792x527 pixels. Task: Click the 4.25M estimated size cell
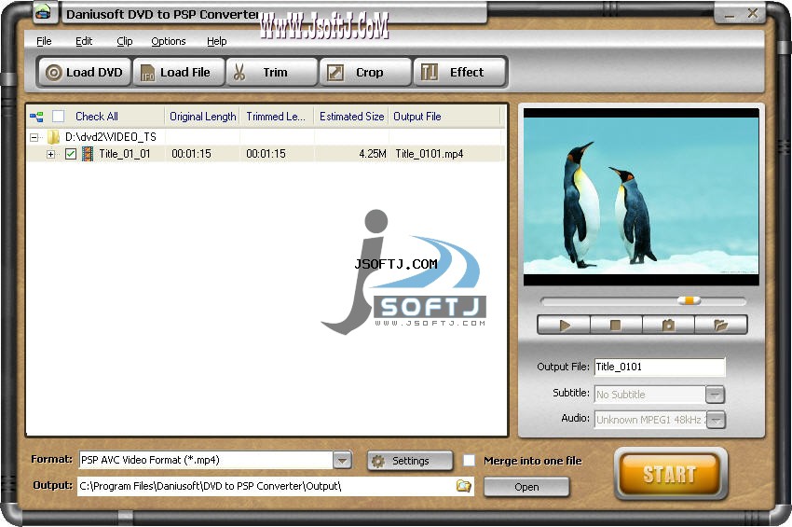pos(373,154)
